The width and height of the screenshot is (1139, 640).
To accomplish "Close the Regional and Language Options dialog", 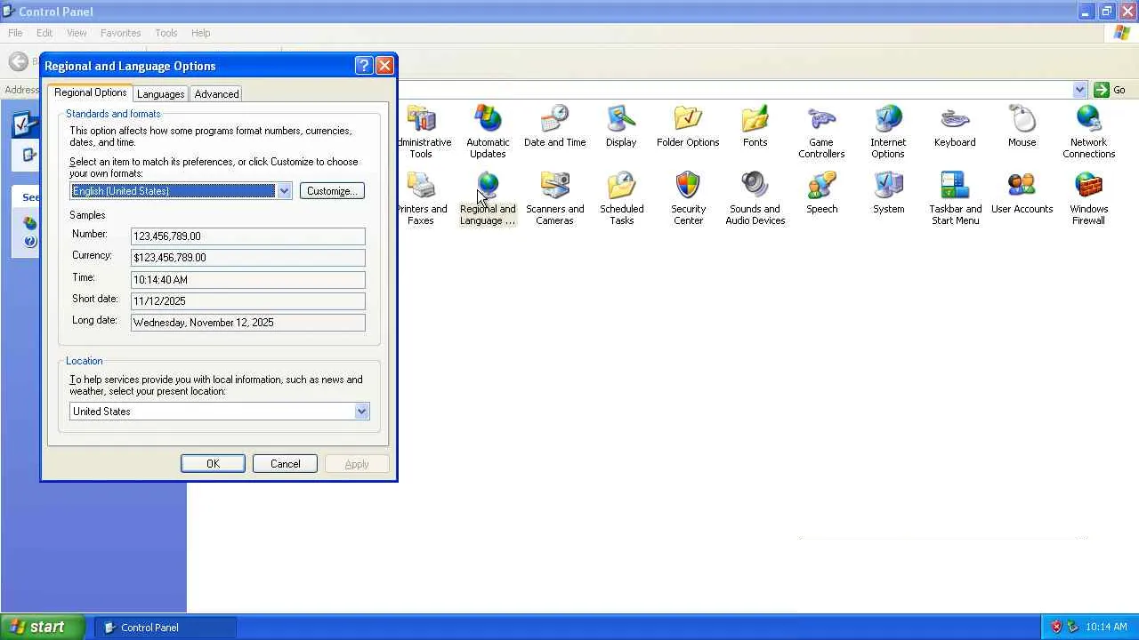I will click(x=384, y=66).
